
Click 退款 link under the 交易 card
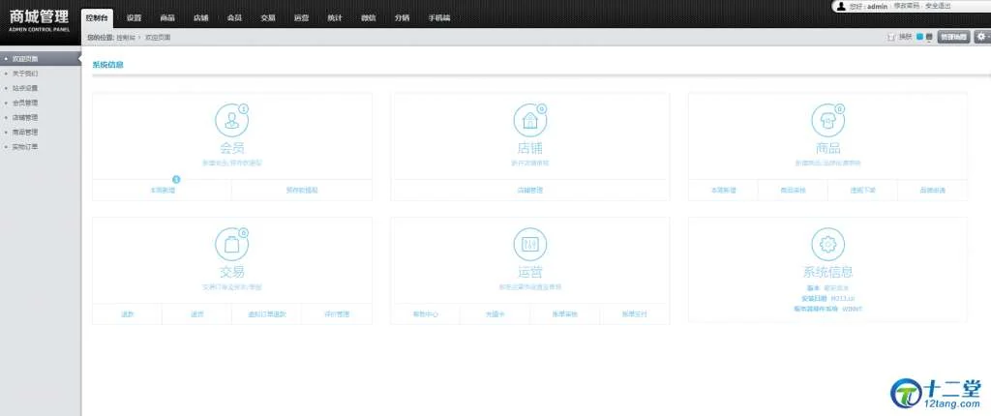tap(127, 313)
